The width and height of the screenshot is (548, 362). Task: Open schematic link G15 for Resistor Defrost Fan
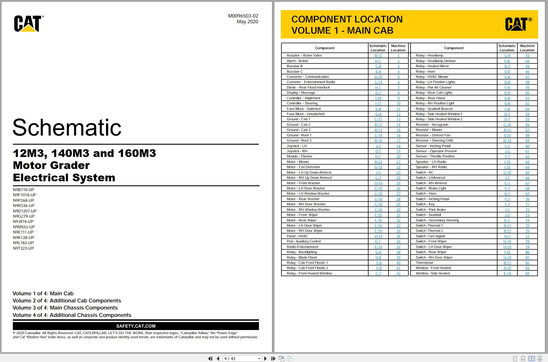click(507, 135)
